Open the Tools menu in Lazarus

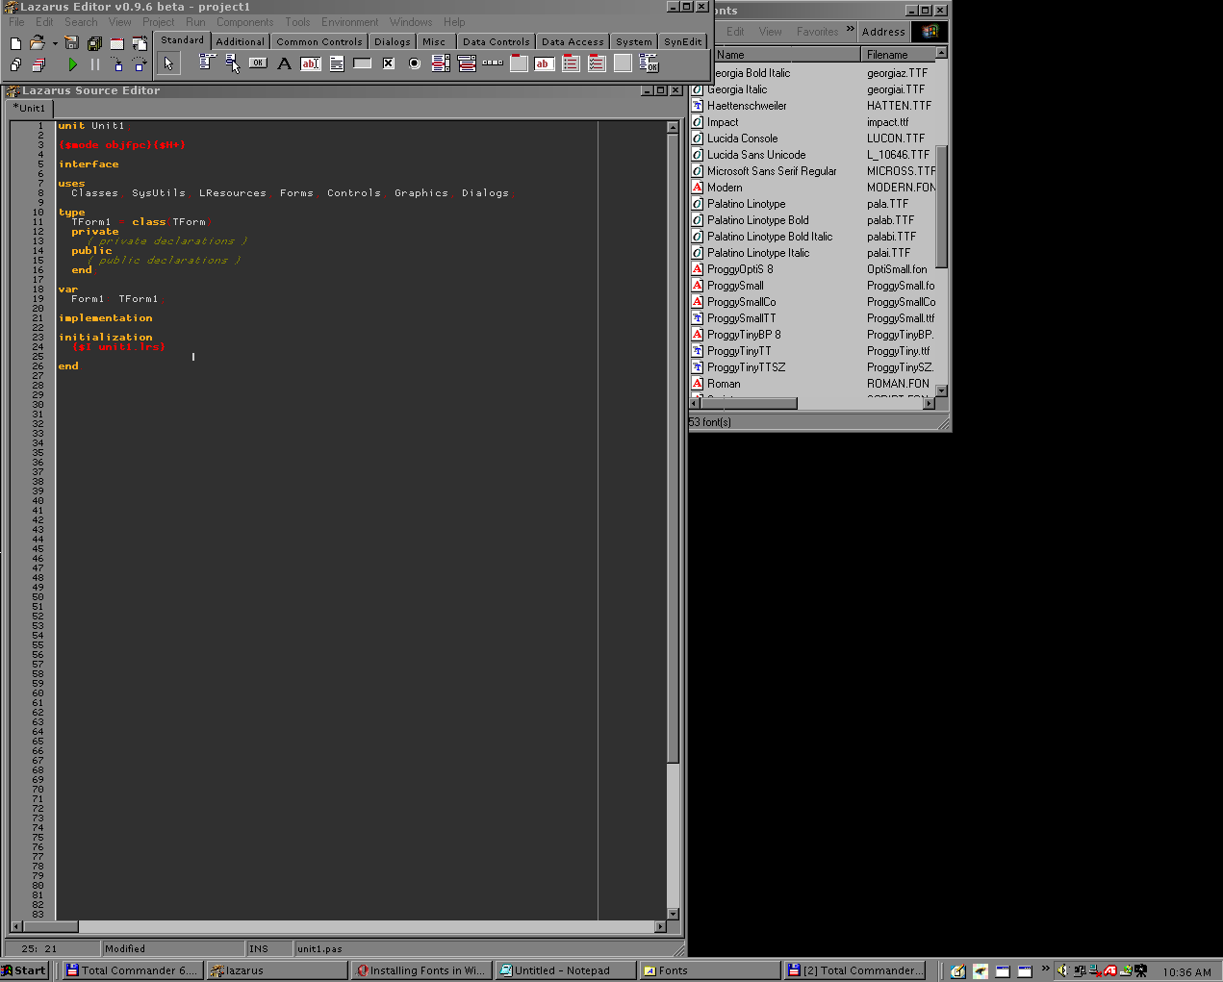(297, 22)
